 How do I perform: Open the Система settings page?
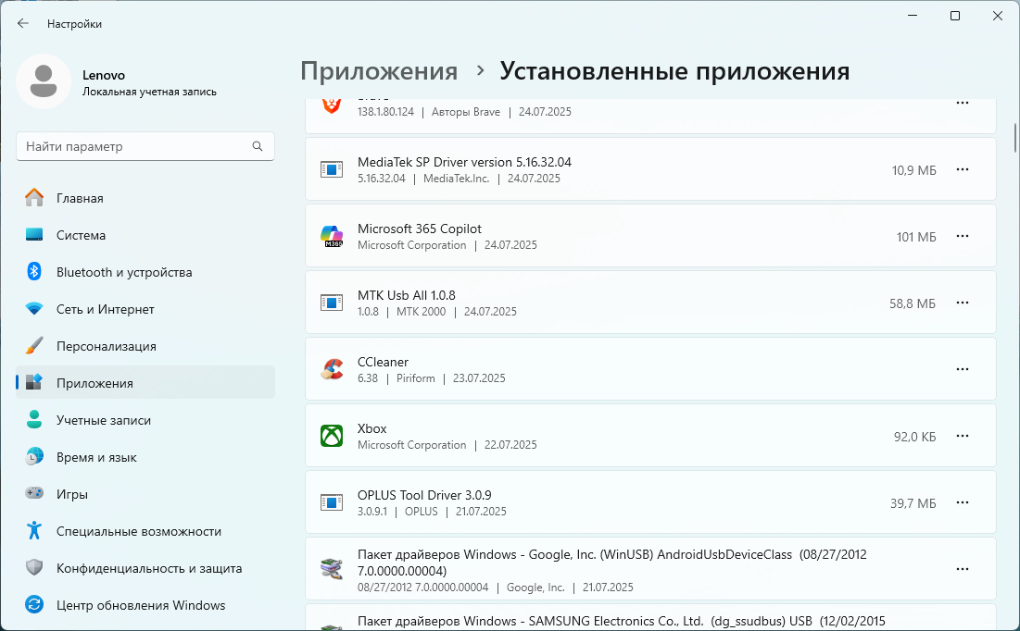coord(145,235)
